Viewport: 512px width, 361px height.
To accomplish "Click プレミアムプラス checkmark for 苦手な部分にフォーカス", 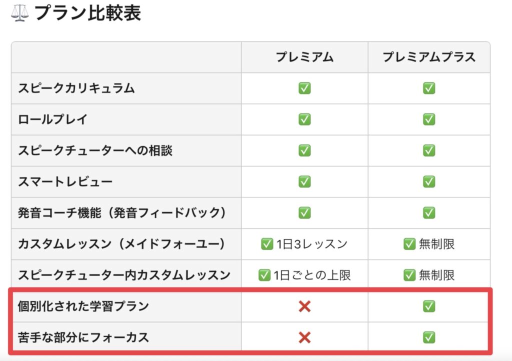I will 429,337.
